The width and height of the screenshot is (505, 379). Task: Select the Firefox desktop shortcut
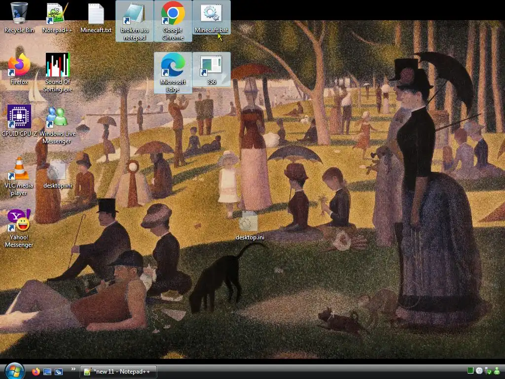tap(19, 69)
